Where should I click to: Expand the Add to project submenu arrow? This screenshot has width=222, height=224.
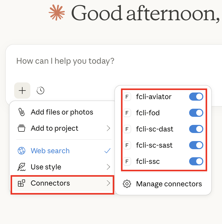[108, 128]
